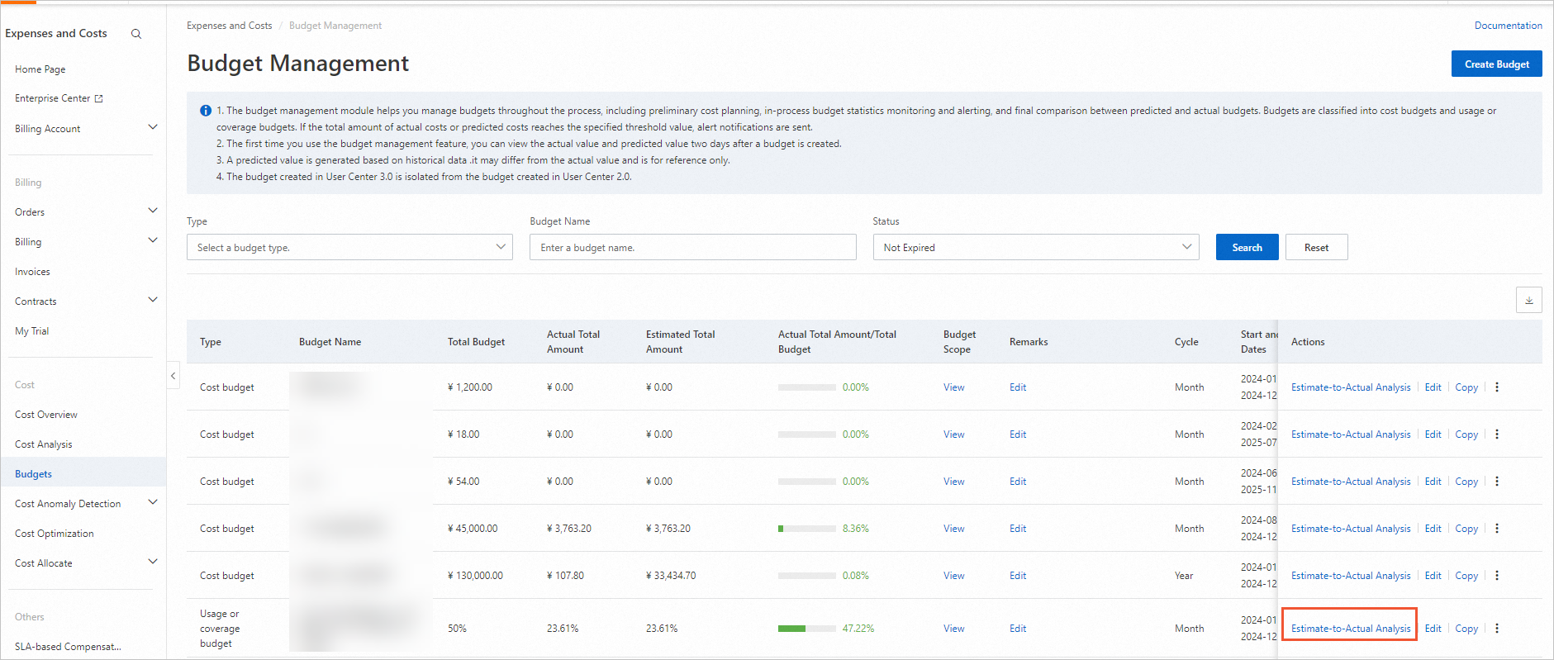Screen dimensions: 1554x660
Task: Collapse the sidebar using the arrow handle
Action: point(173,376)
